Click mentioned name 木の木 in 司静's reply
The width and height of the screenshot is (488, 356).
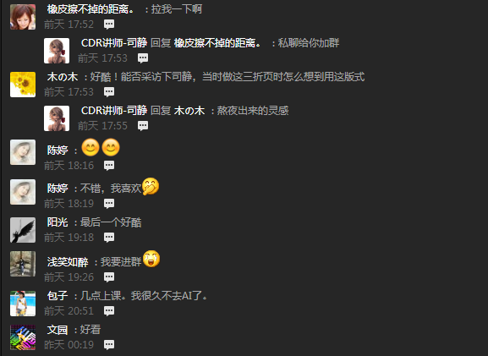(189, 111)
